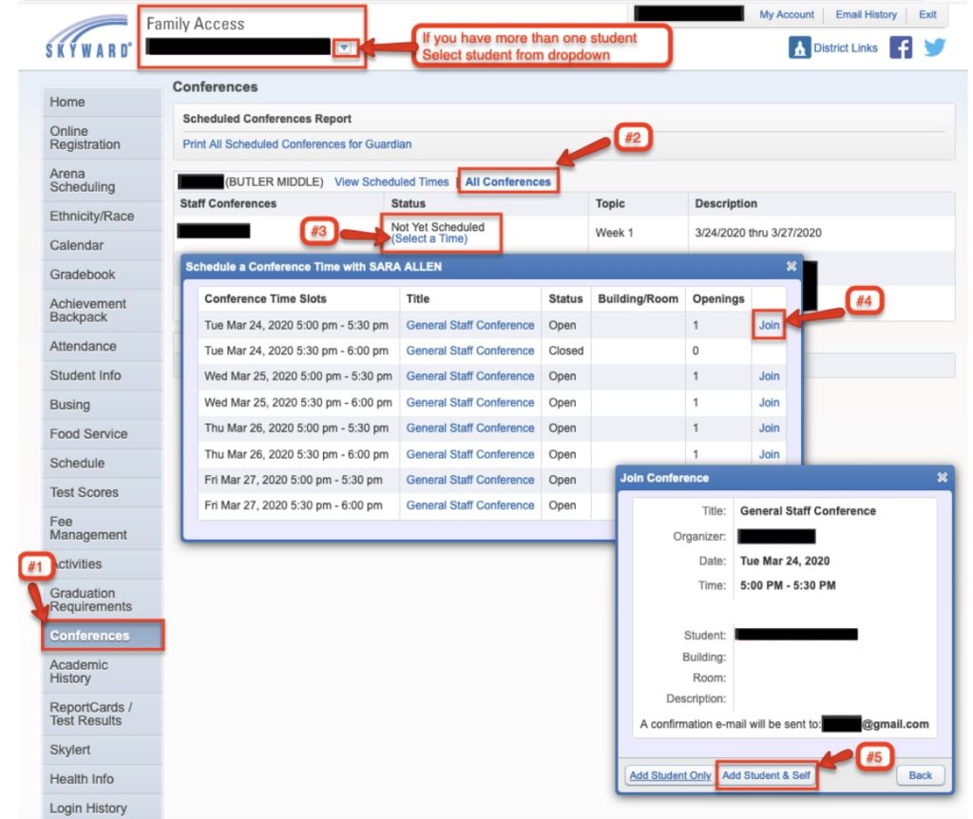Viewport: 973px width, 819px height.
Task: Open the Calendar sidebar item
Action: (x=102, y=246)
